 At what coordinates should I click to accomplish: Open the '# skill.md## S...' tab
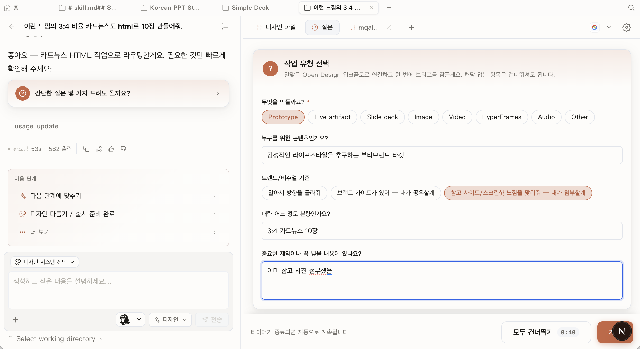click(88, 8)
